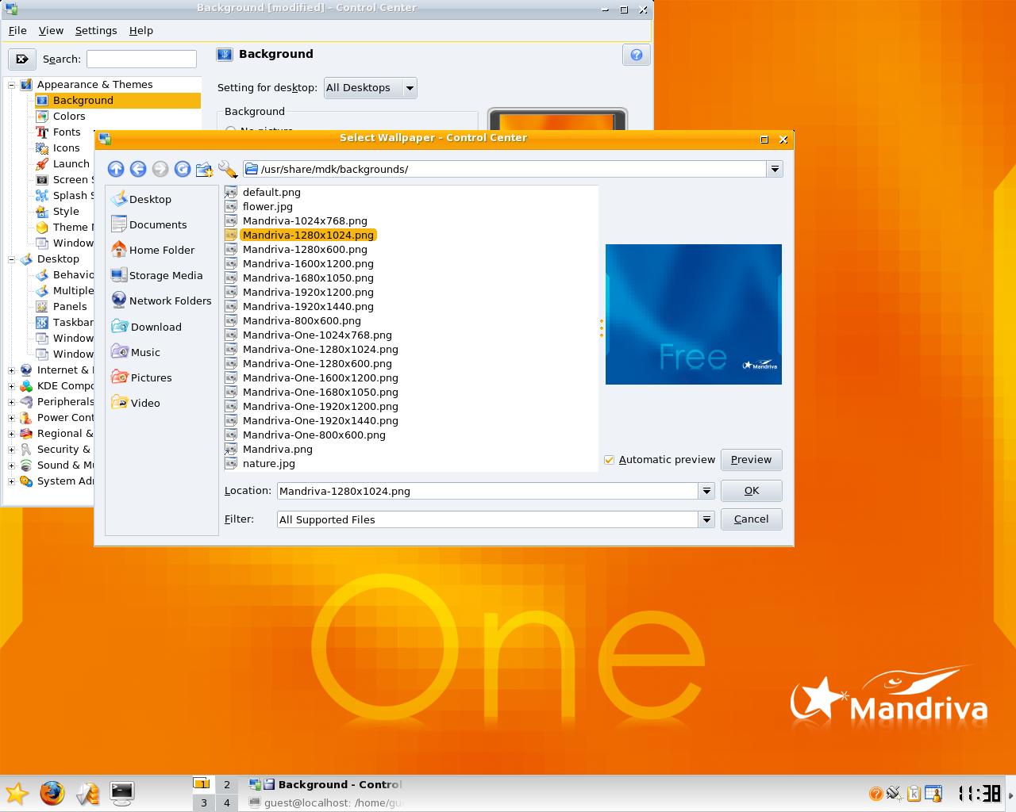This screenshot has height=812, width=1016.
Task: Click the orange help icon in system tray
Action: point(876,794)
